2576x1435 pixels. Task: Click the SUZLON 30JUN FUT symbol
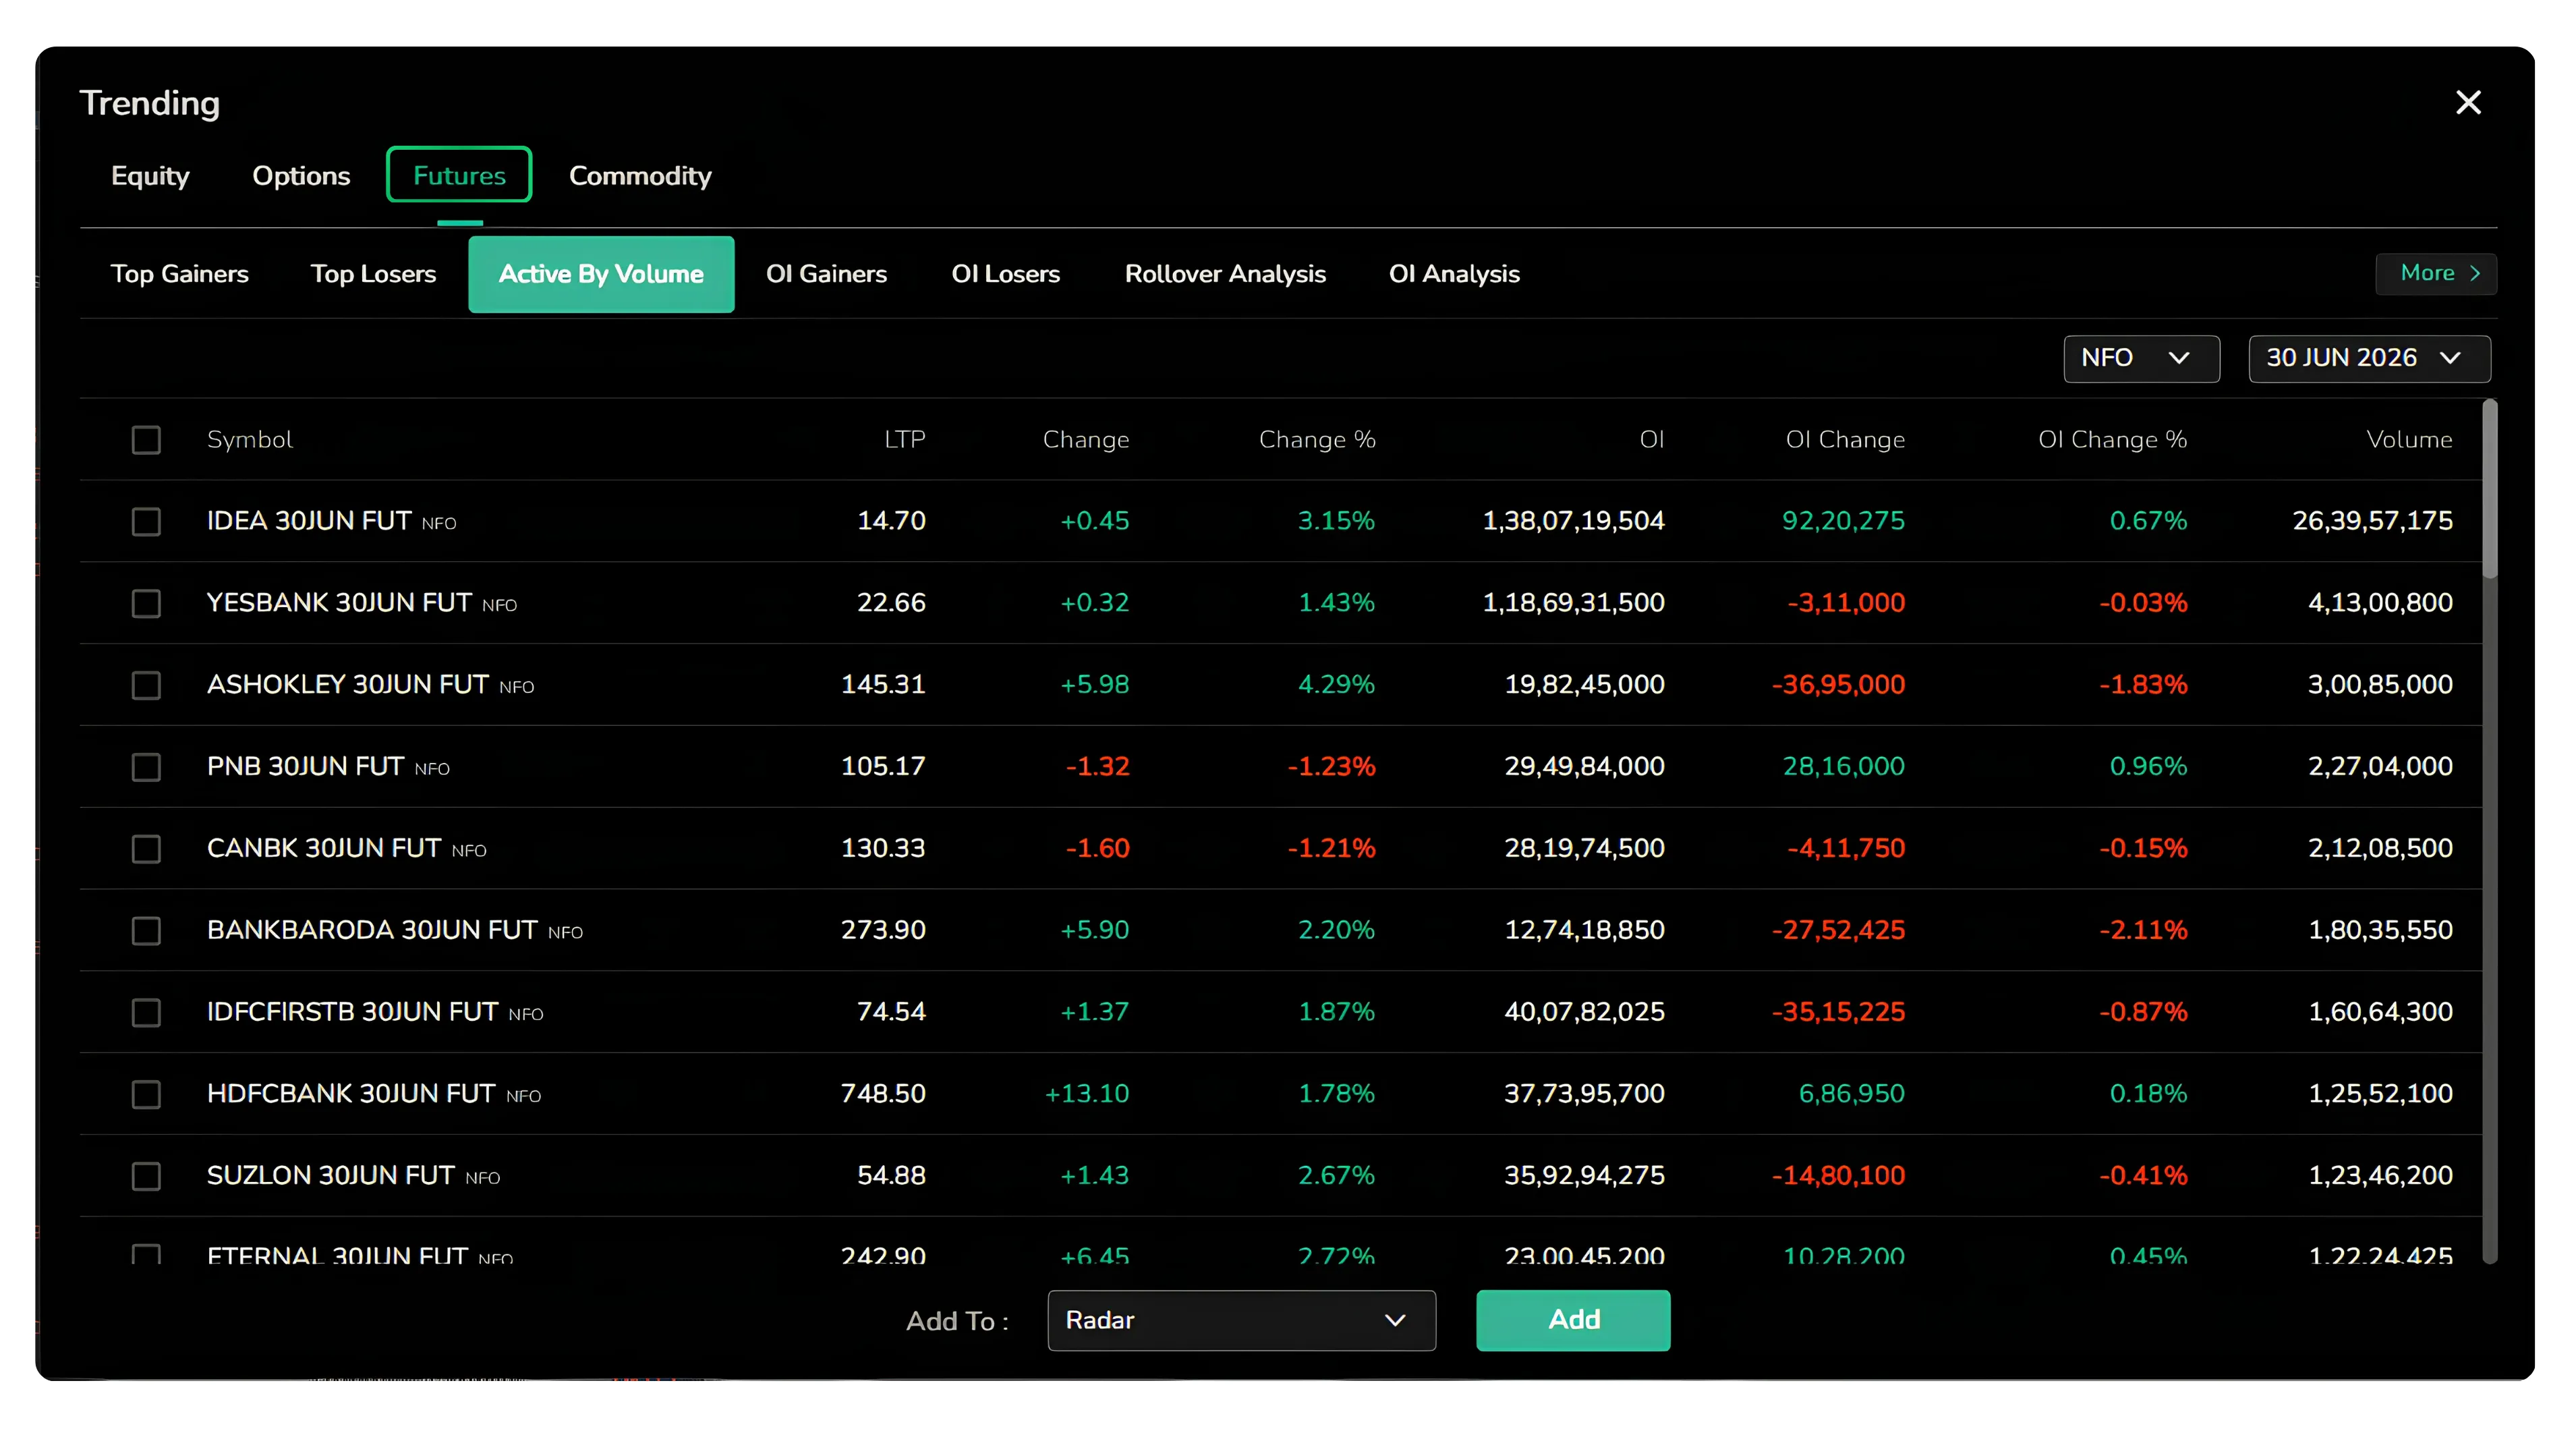click(x=331, y=1176)
